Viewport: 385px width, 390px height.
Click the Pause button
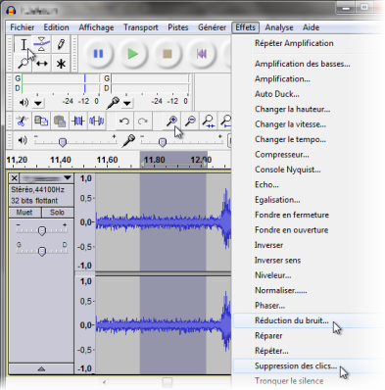(98, 53)
